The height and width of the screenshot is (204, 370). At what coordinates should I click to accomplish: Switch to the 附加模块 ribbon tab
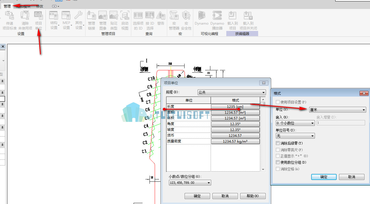[23, 6]
